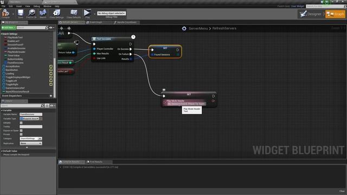Screen dimensions: 347x195
Task: Open the debug object selector dropdown
Action: 111,13
